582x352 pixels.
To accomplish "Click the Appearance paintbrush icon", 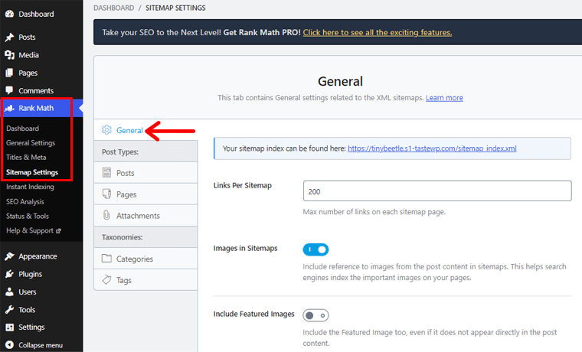I will [10, 256].
